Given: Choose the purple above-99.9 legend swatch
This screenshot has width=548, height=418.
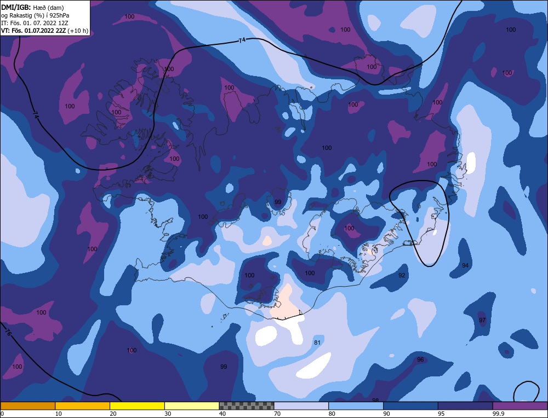Looking at the screenshot, I should [521, 406].
